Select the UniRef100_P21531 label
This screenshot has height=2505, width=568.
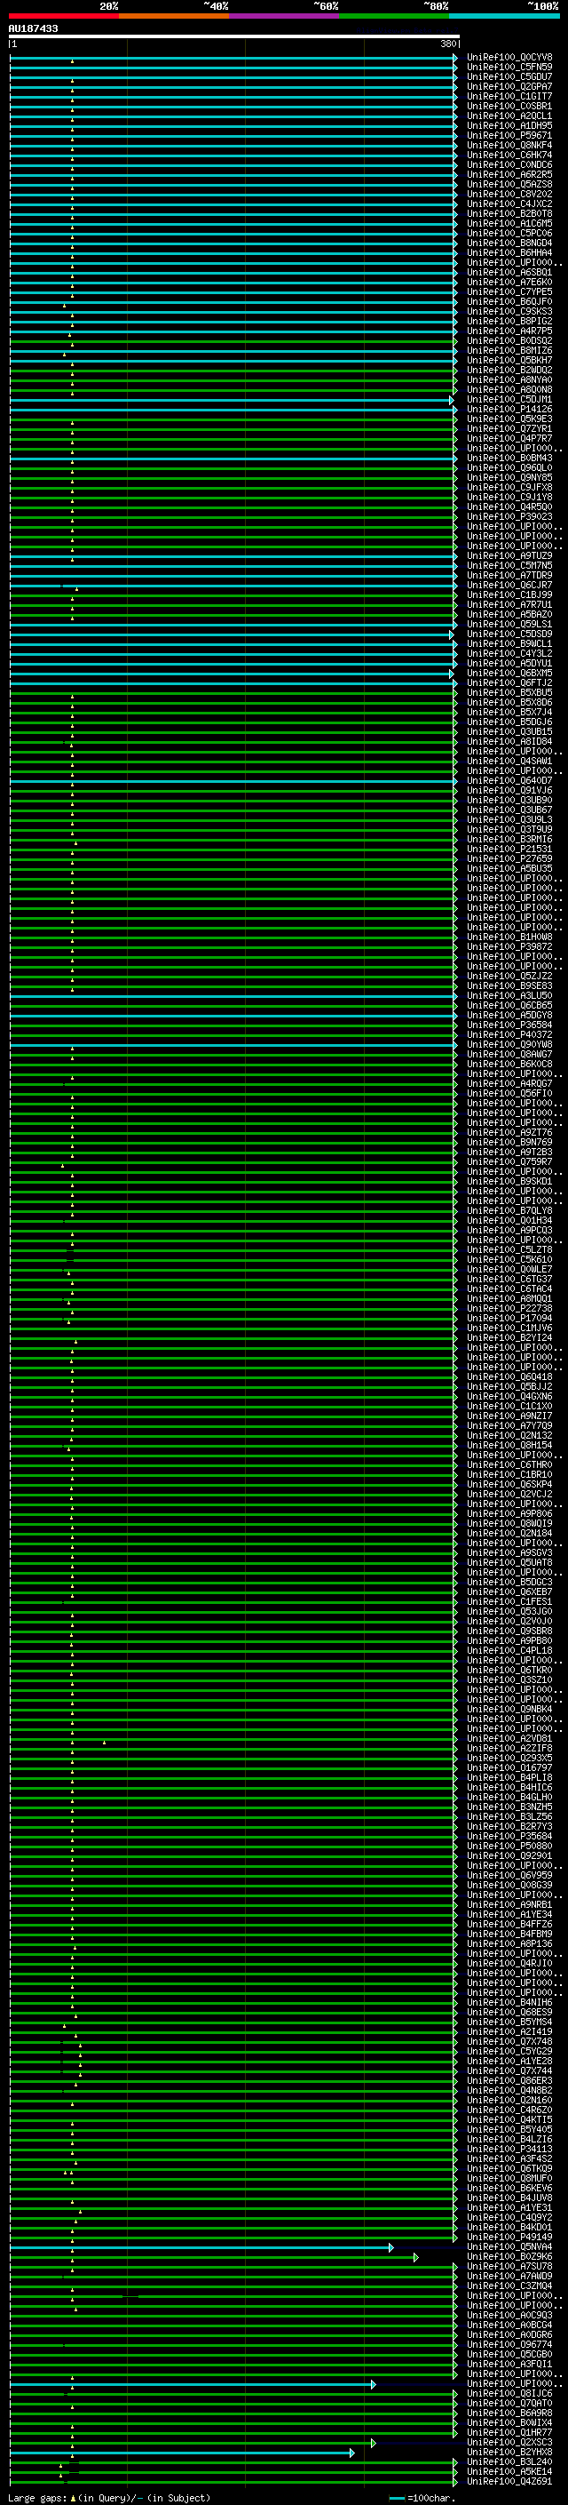509,849
